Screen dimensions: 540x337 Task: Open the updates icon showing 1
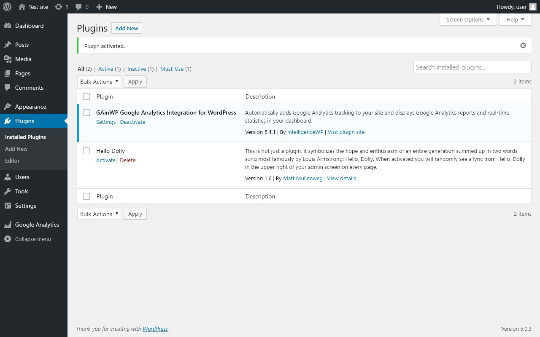(59, 7)
